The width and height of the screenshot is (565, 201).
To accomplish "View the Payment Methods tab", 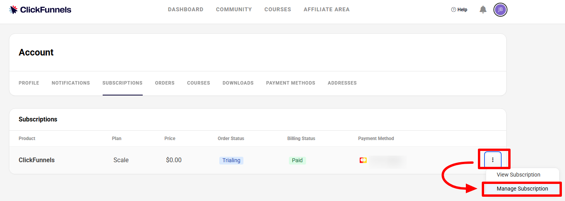I will pyautogui.click(x=290, y=83).
